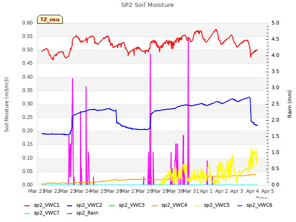The width and height of the screenshot is (296, 222).
Task: Click the Apr 1 date tick label
Action: pyautogui.click(x=206, y=191)
